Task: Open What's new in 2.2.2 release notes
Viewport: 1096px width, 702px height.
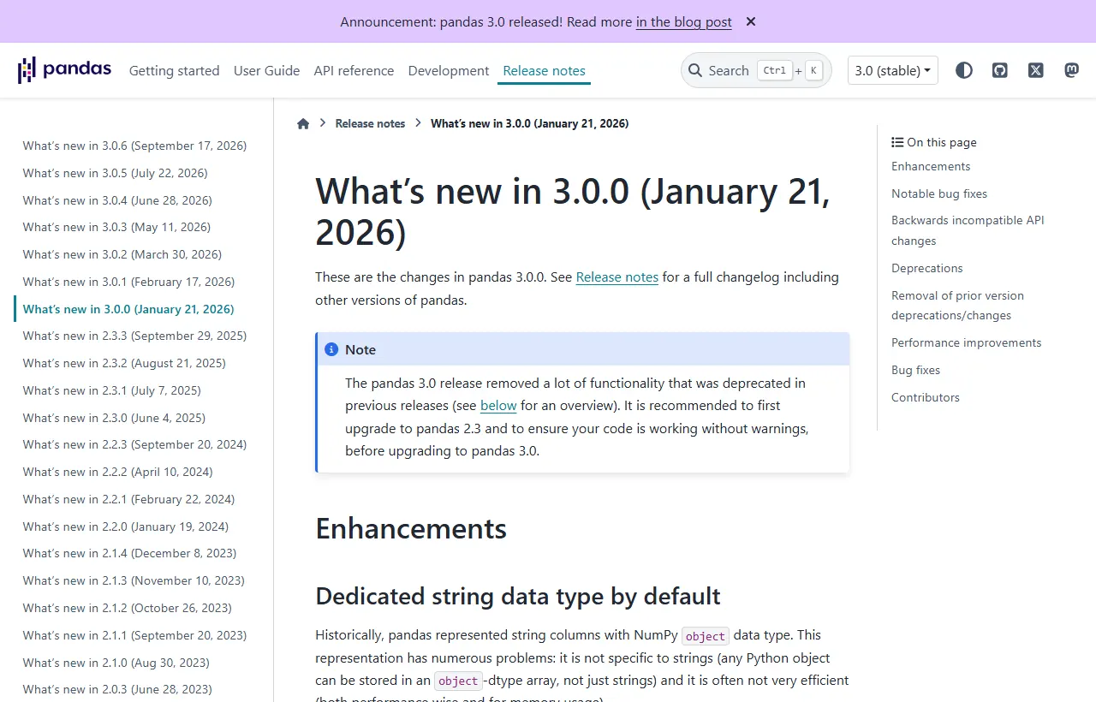Action: tap(118, 472)
